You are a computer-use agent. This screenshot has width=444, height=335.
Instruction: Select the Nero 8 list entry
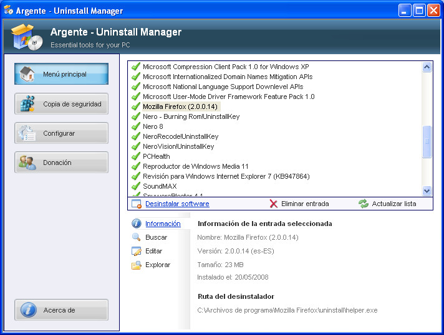coord(153,126)
